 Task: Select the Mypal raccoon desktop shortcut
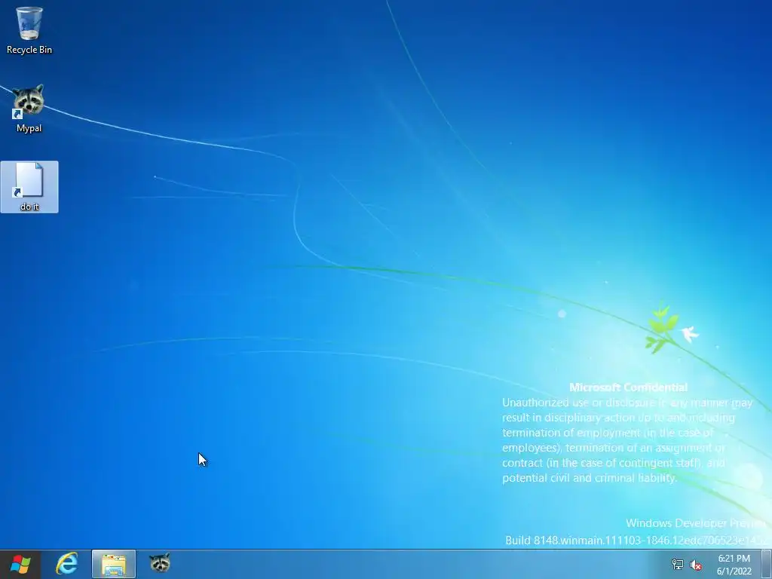pyautogui.click(x=29, y=109)
